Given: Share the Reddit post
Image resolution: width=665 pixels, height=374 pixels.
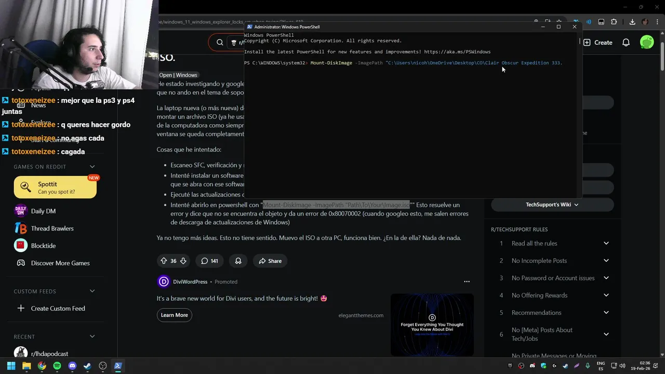Looking at the screenshot, I should [x=270, y=261].
